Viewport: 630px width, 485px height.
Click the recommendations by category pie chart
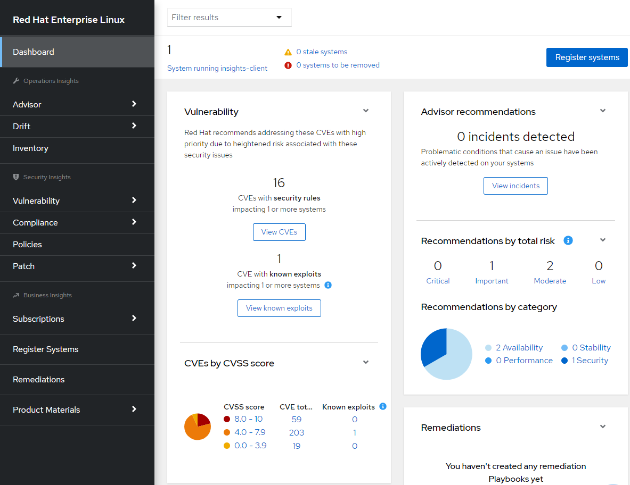click(446, 354)
